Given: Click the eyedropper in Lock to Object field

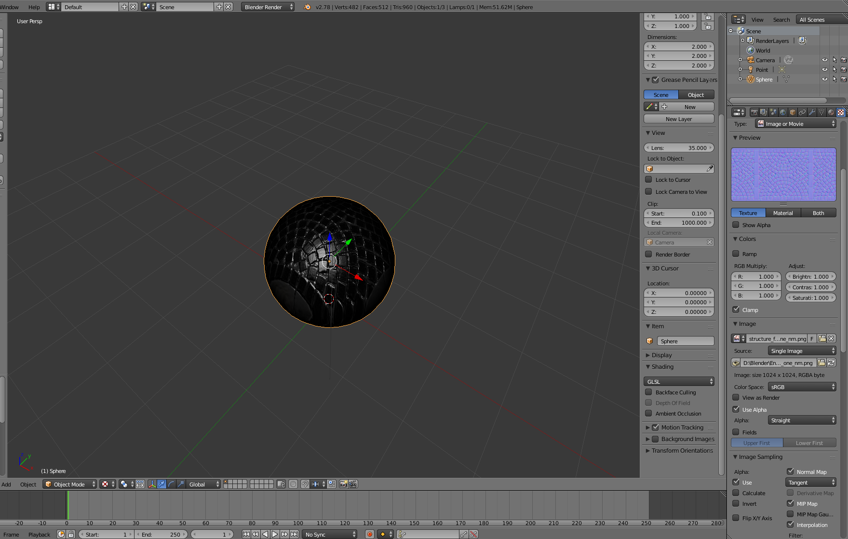Looking at the screenshot, I should point(710,169).
